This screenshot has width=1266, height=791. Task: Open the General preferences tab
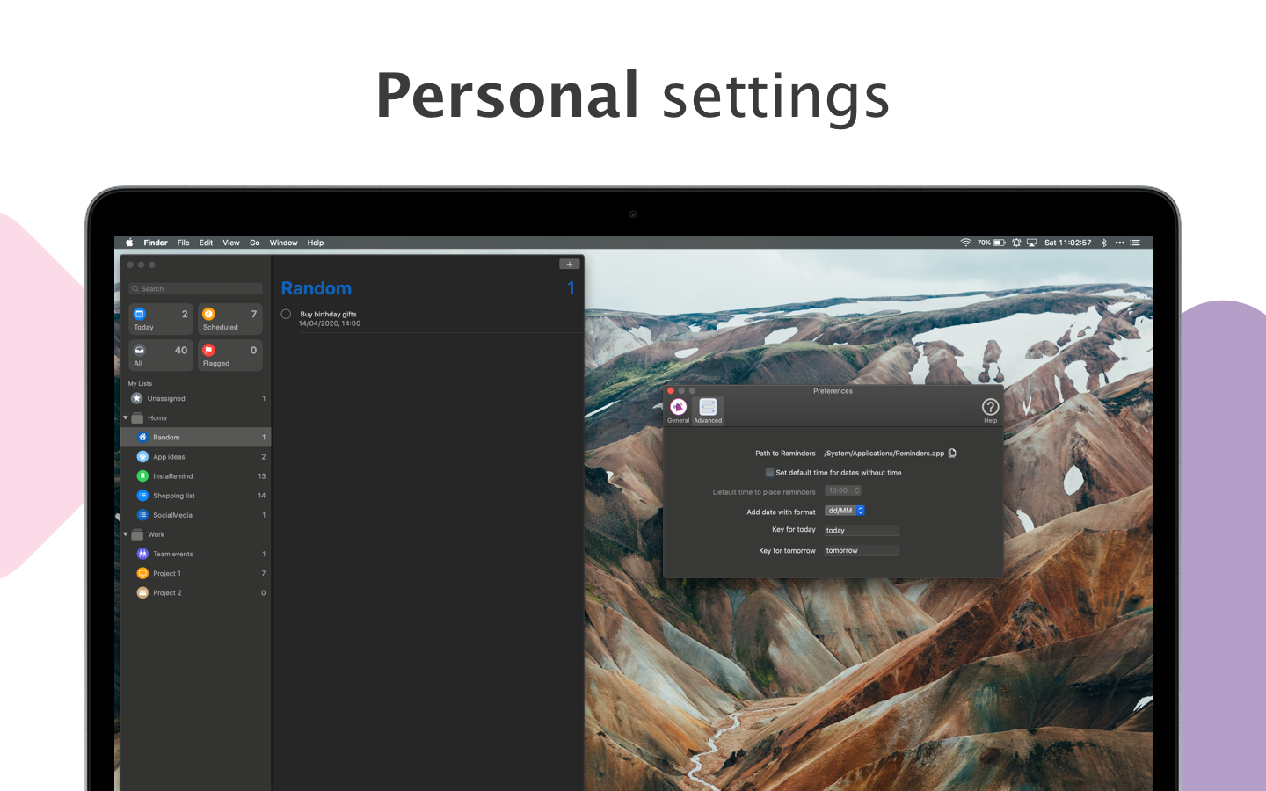[678, 410]
